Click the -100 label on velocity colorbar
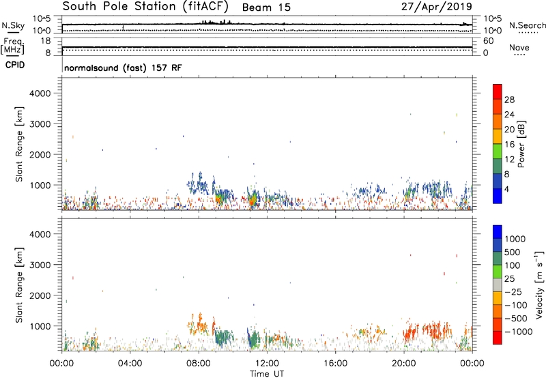Screen dimensions: 546x378 pos(516,305)
